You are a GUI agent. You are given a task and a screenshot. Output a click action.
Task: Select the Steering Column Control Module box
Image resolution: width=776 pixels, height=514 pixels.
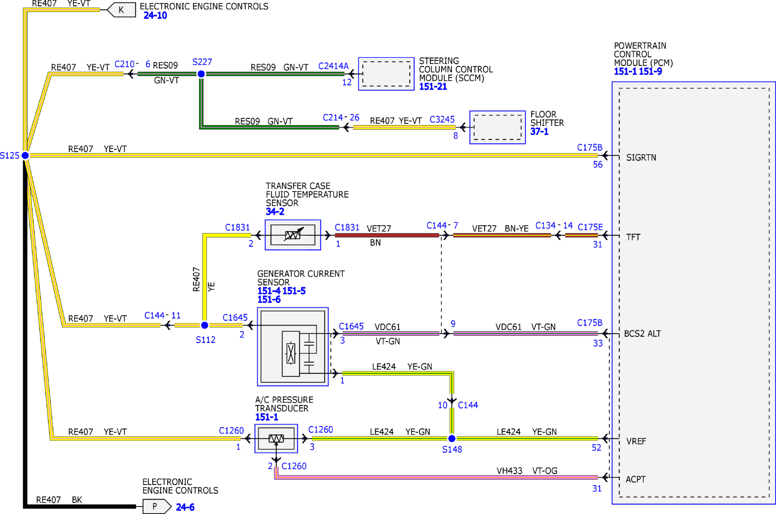(386, 74)
